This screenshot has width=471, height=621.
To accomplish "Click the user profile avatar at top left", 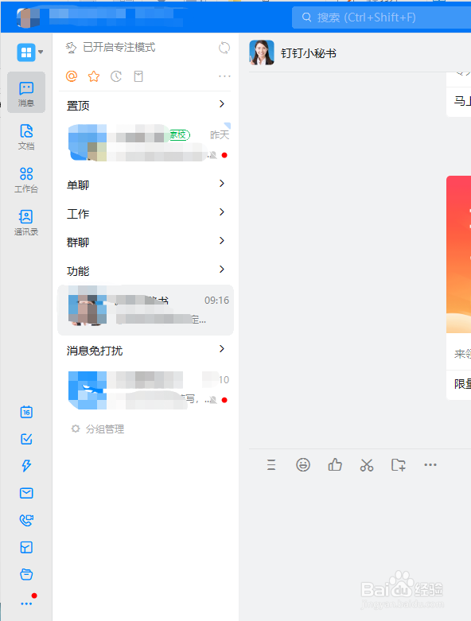I will point(28,17).
